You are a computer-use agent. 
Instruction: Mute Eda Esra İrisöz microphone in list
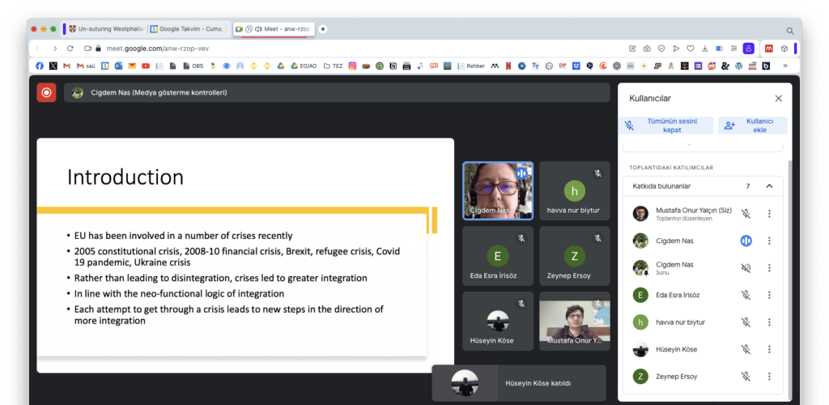point(746,296)
